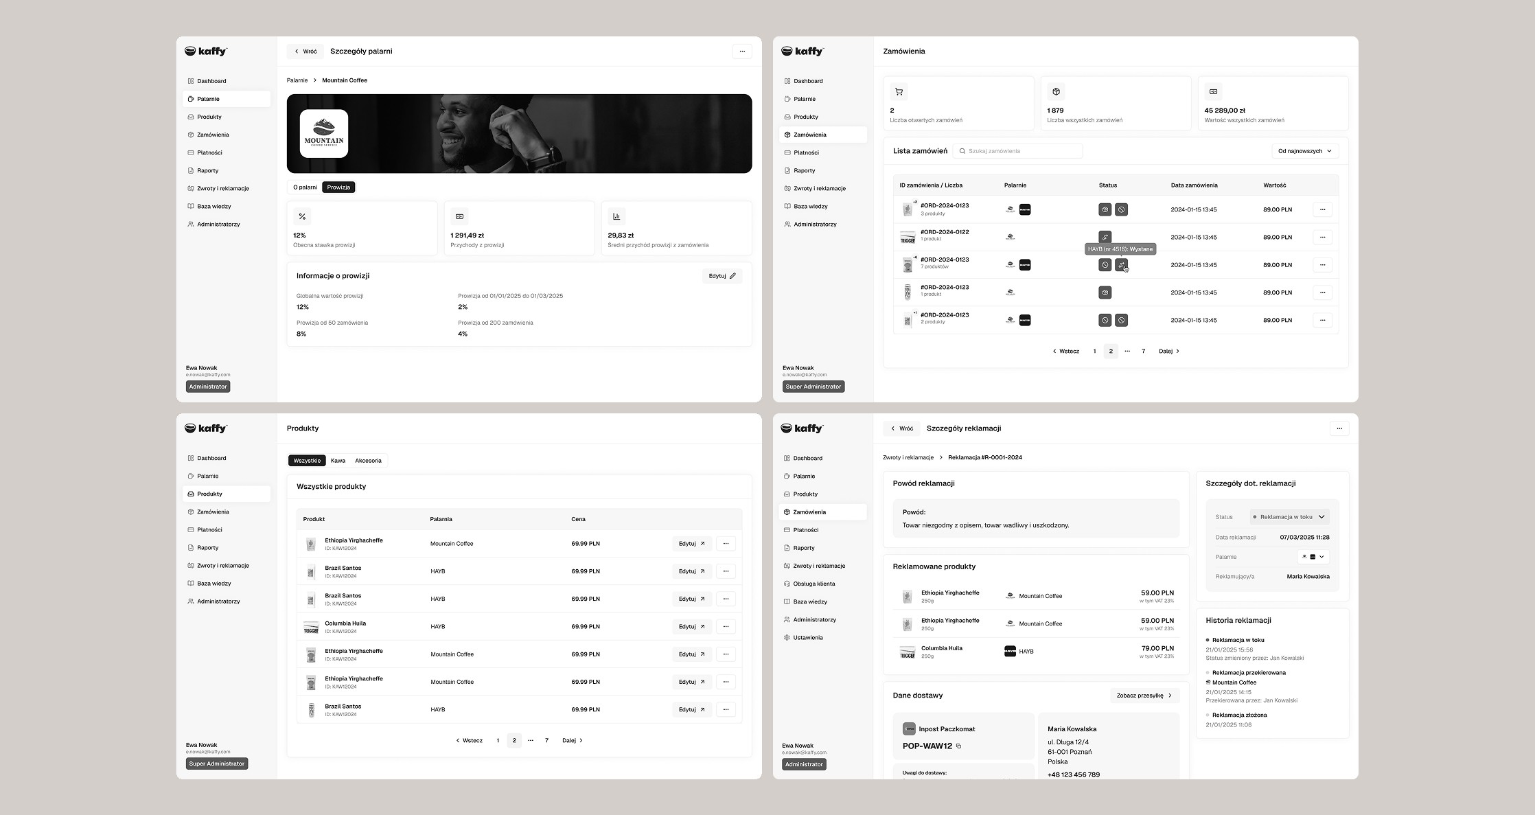Copy the POP-WAW12 parcel locker code
1535x815 pixels.
pyautogui.click(x=959, y=746)
